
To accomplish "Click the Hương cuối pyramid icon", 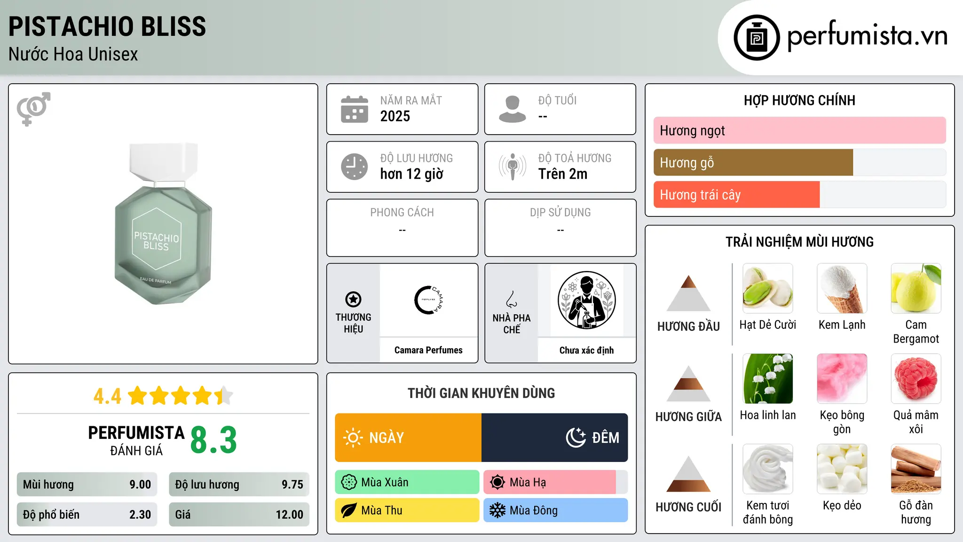I will pyautogui.click(x=688, y=474).
